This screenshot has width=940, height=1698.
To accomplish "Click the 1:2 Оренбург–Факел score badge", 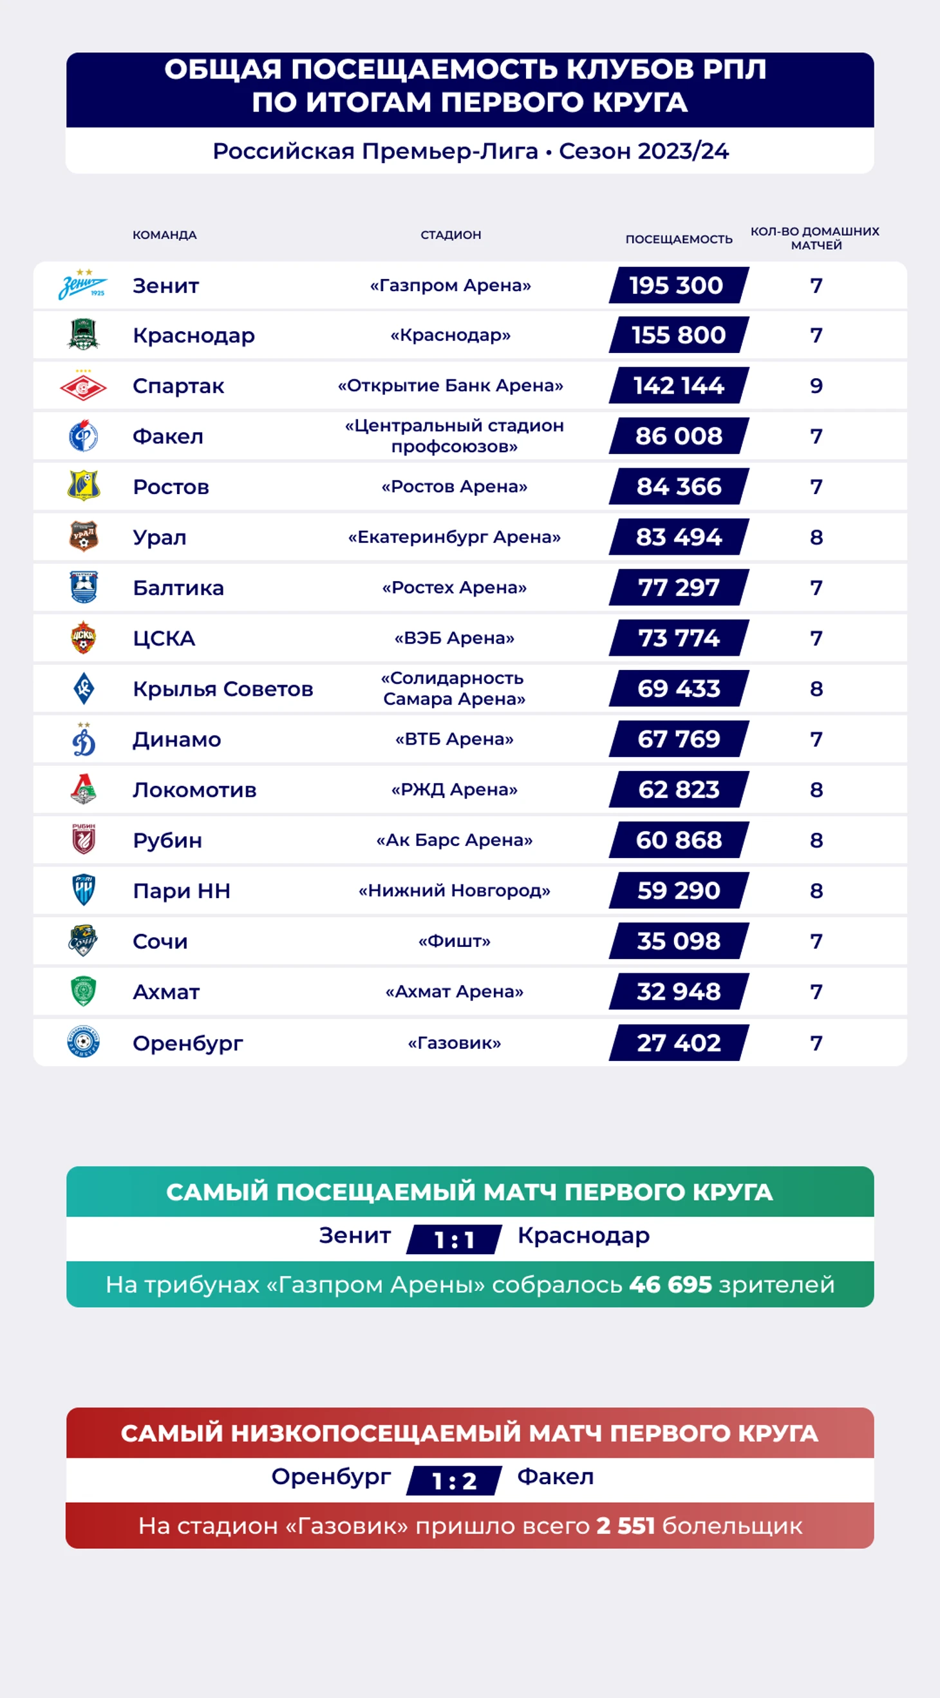I will click(454, 1480).
